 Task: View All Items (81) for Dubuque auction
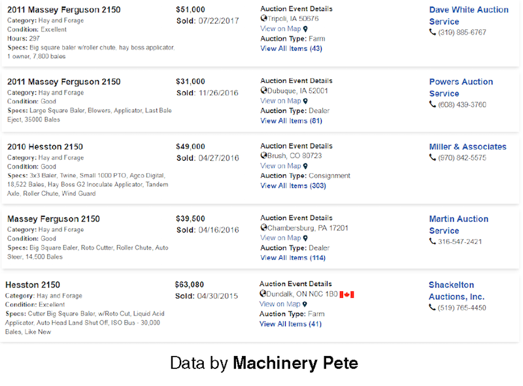(x=291, y=121)
